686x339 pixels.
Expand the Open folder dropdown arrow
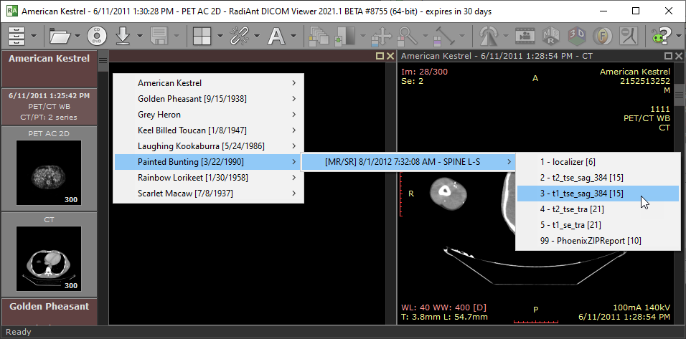77,36
